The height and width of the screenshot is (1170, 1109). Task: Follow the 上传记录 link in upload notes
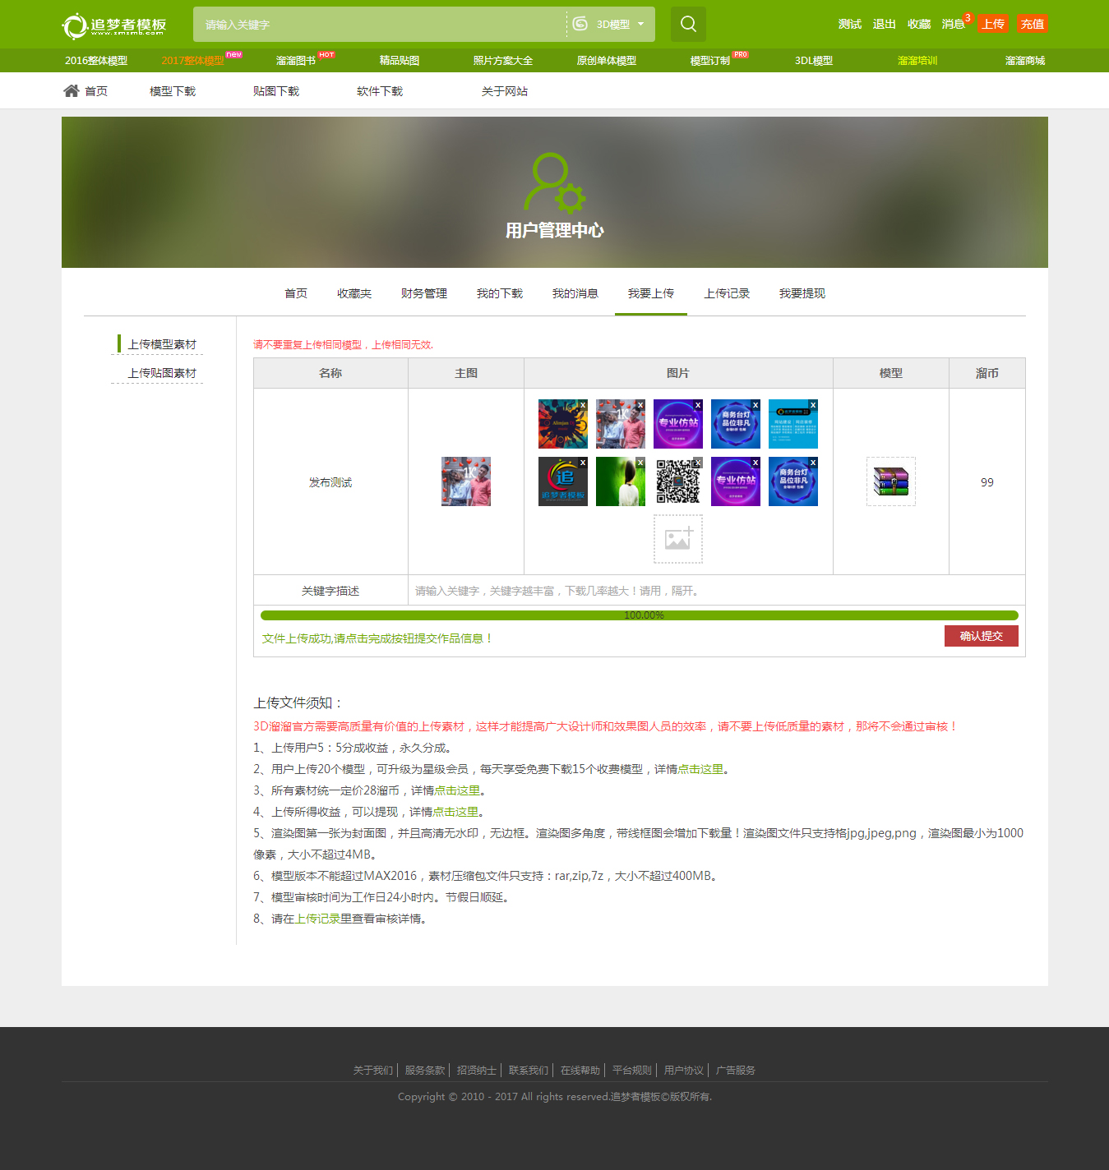(x=317, y=919)
